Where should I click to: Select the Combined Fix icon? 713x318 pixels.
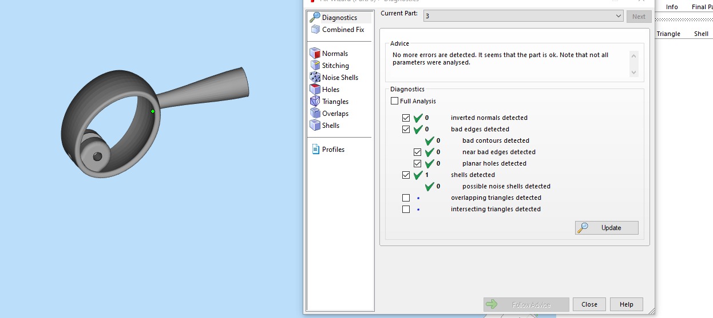click(x=315, y=29)
